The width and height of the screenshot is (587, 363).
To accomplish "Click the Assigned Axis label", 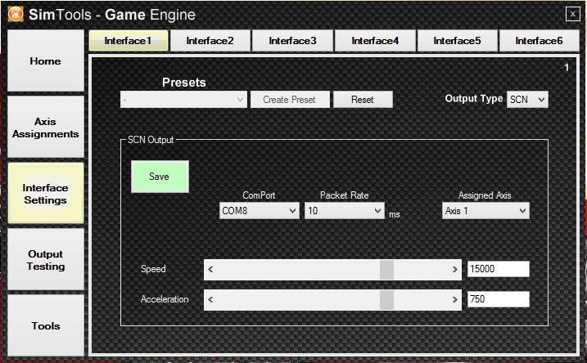I will pos(485,195).
